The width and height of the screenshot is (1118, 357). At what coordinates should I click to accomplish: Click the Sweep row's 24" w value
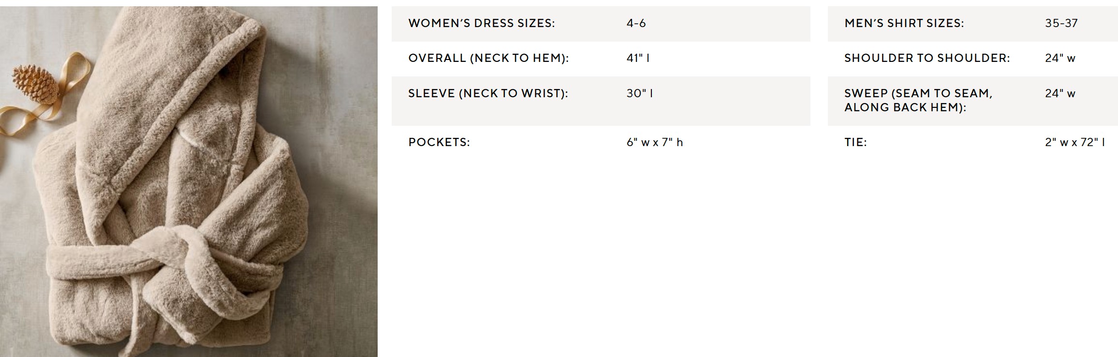coord(1060,93)
